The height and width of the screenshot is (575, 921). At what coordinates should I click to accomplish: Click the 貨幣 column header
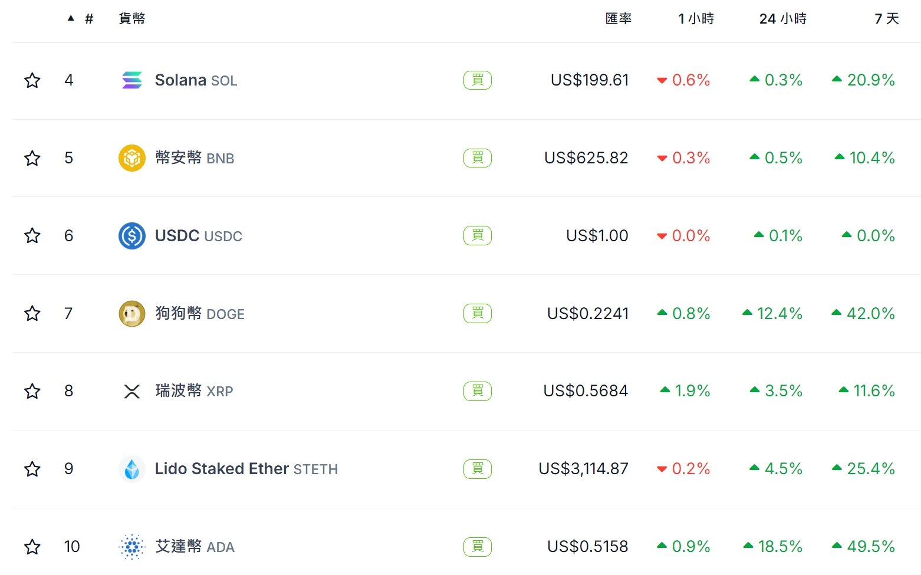(x=131, y=19)
